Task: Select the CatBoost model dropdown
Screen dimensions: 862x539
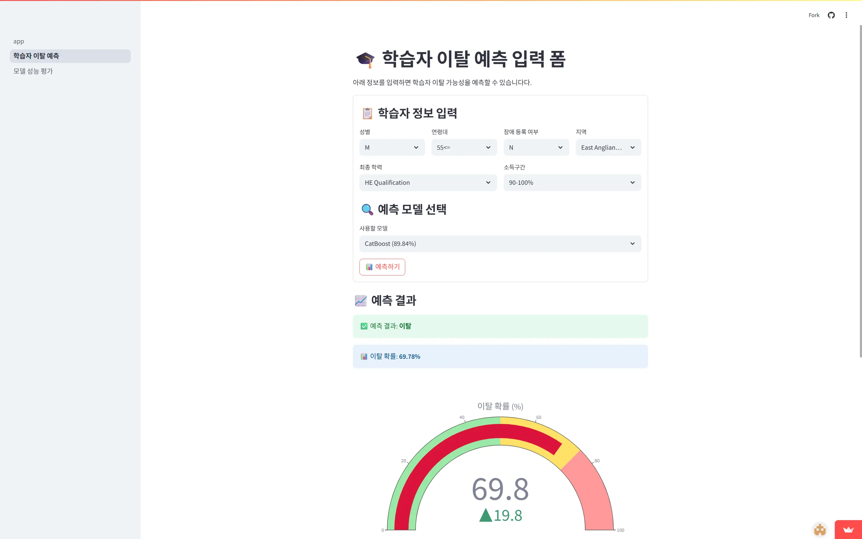Action: coord(500,244)
